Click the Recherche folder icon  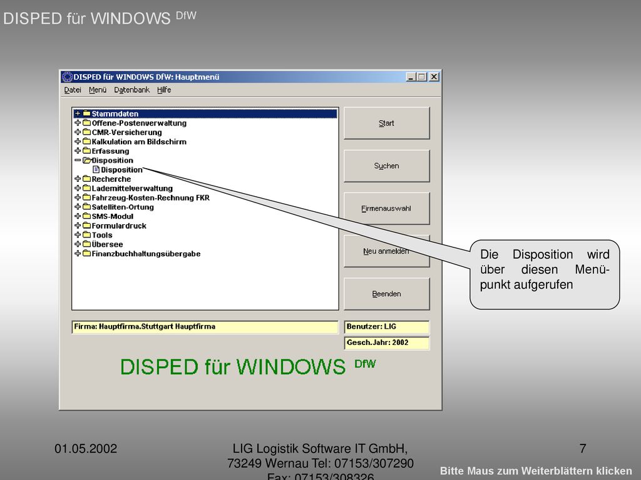point(86,179)
